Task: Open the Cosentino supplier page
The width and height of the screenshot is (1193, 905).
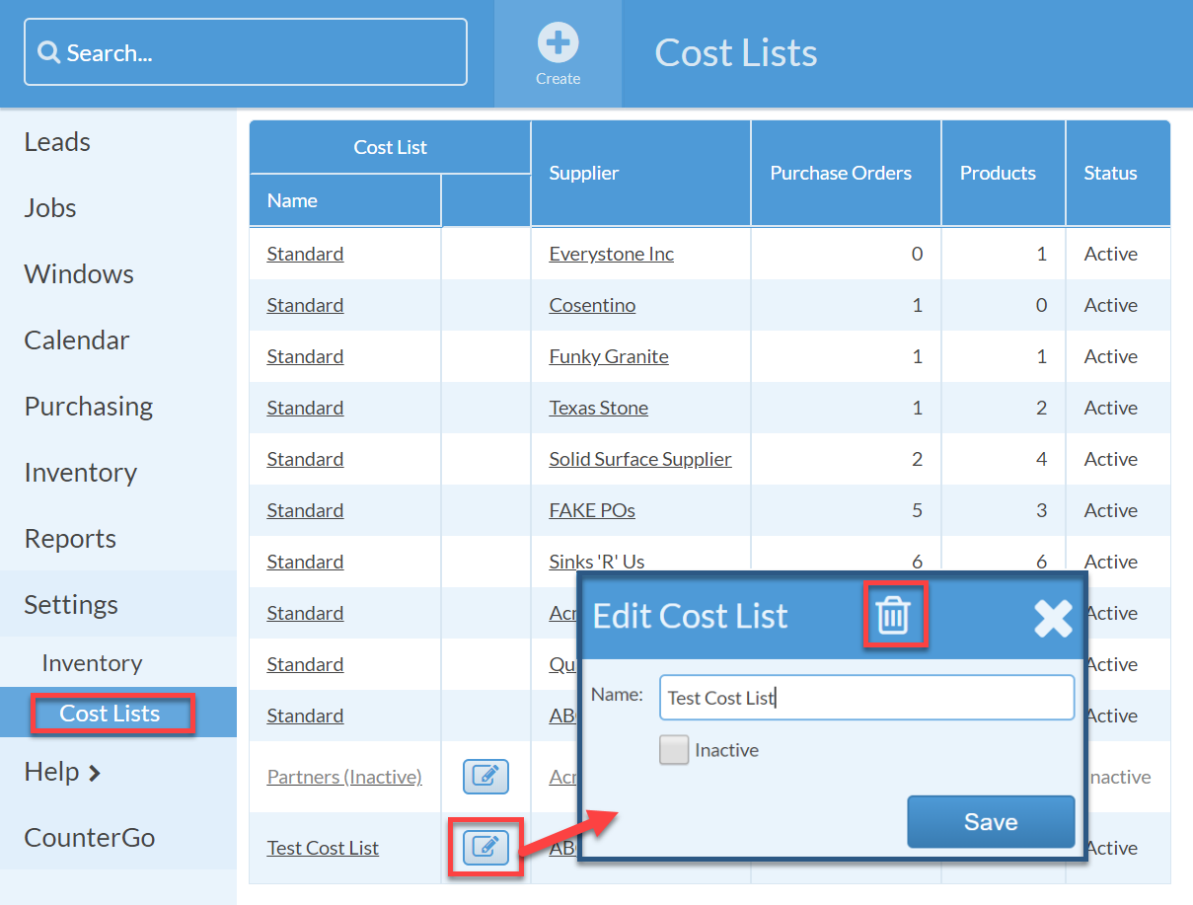Action: point(592,305)
